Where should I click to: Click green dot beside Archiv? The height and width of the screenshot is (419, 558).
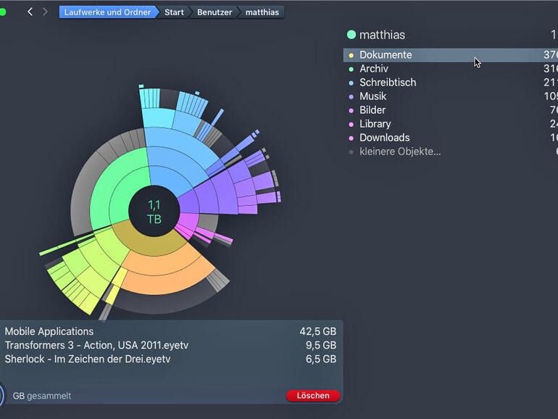click(351, 69)
